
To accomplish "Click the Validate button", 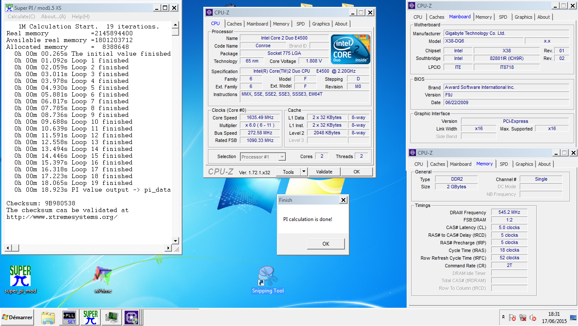I will pos(324,172).
